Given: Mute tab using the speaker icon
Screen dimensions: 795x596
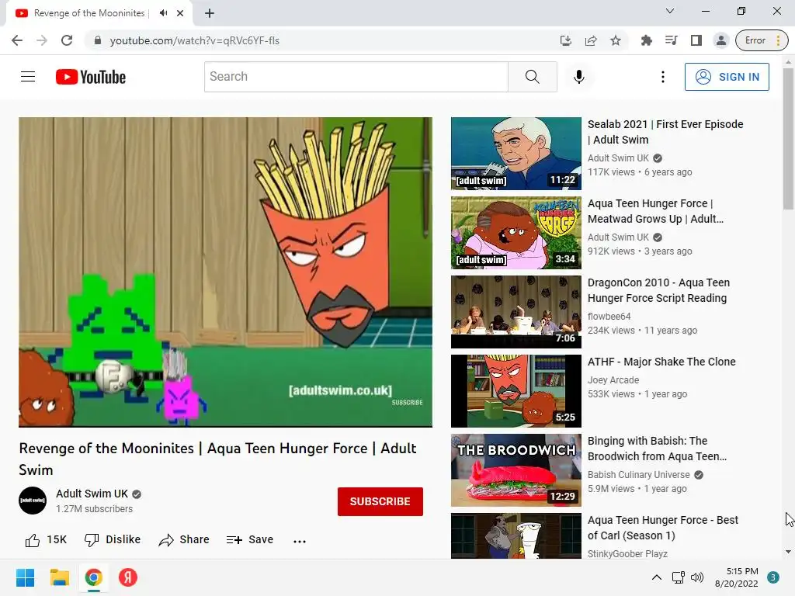Looking at the screenshot, I should coord(163,13).
